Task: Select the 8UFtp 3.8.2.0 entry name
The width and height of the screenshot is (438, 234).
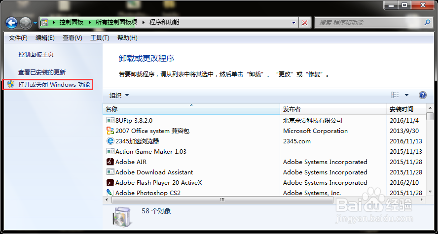Action: pyautogui.click(x=134, y=121)
